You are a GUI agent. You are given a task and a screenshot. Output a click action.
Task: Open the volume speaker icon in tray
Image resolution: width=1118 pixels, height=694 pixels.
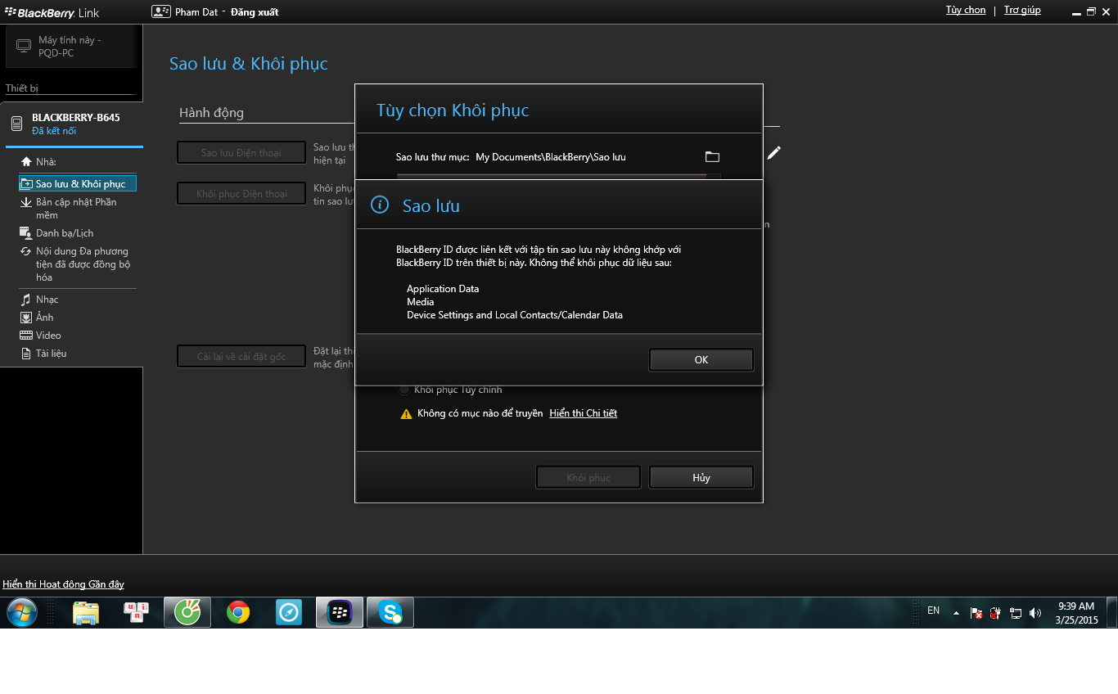point(1035,613)
